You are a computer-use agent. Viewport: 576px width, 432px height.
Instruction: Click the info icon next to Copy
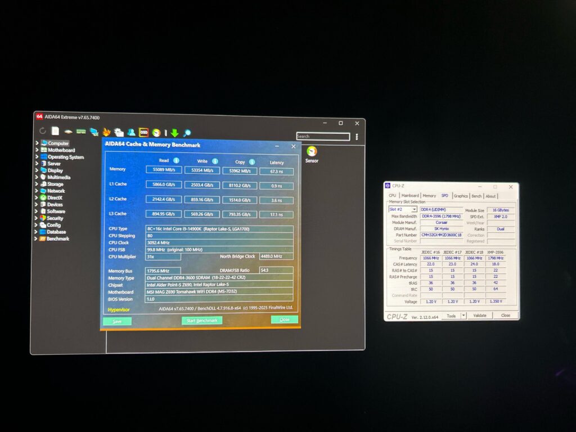click(x=252, y=161)
